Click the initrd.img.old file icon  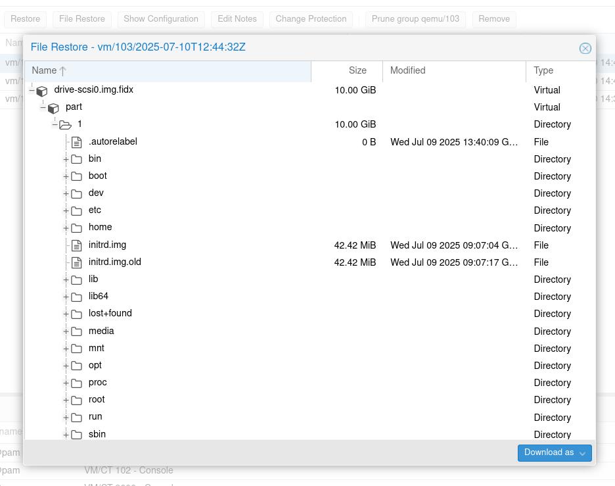[x=77, y=262]
